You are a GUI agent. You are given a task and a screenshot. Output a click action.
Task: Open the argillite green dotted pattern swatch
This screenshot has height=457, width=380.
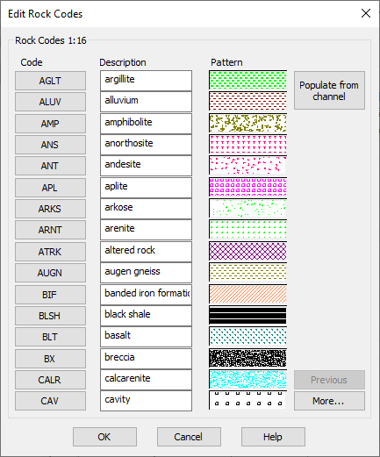click(247, 80)
